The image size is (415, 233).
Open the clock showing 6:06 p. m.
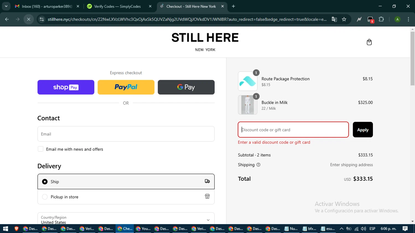(388, 229)
